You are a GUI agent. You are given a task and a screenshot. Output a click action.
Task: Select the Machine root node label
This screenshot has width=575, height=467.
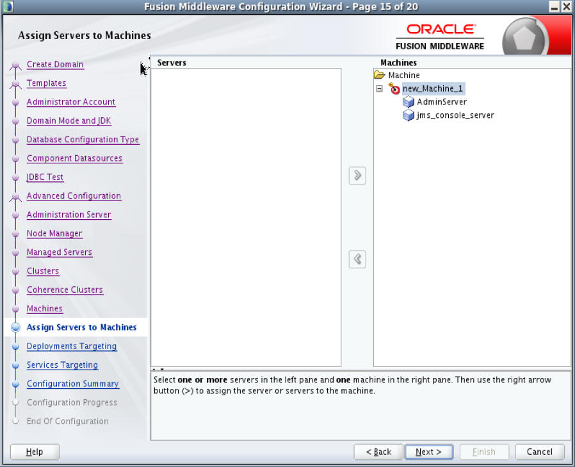click(x=404, y=75)
